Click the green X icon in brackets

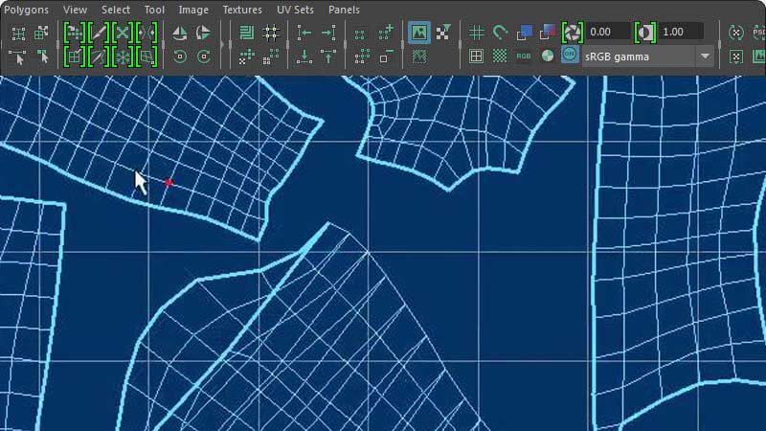point(123,33)
